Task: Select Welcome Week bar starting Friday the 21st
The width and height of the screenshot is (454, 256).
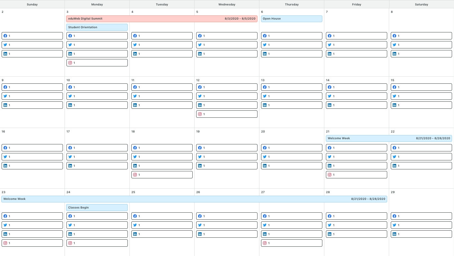Action: click(x=389, y=139)
